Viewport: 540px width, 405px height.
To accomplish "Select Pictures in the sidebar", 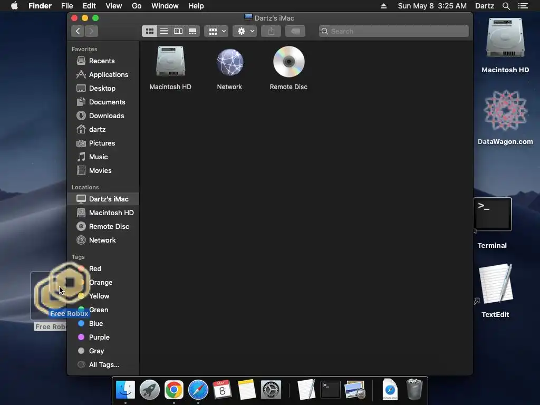I will click(x=103, y=143).
